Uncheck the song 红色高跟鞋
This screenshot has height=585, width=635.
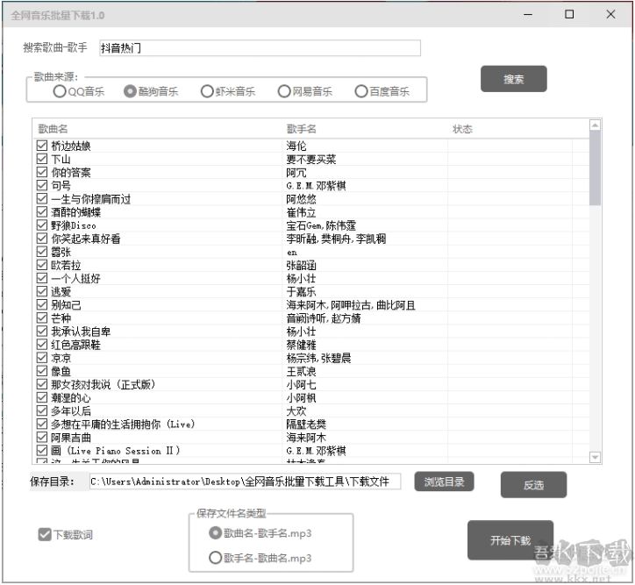(x=42, y=345)
